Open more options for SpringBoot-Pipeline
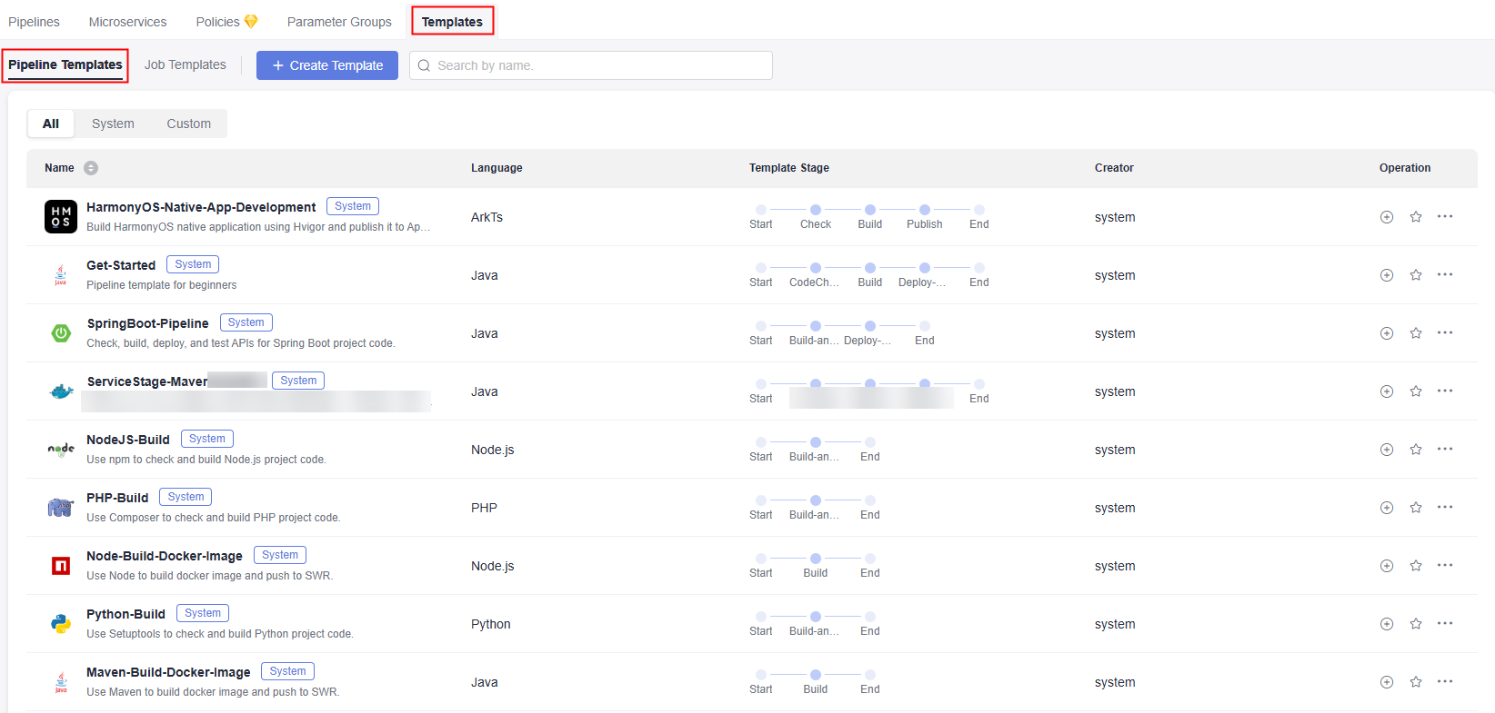1495x713 pixels. click(x=1444, y=333)
